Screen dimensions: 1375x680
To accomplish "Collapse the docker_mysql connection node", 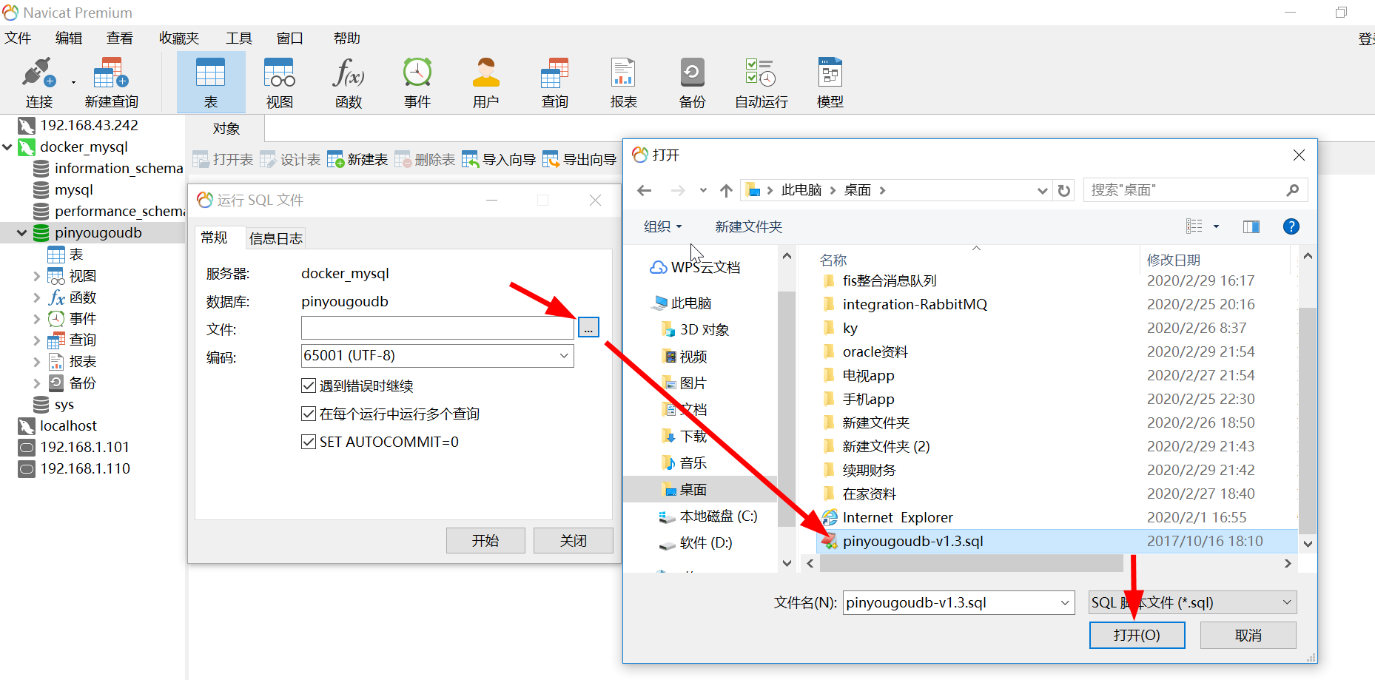I will click(x=7, y=147).
